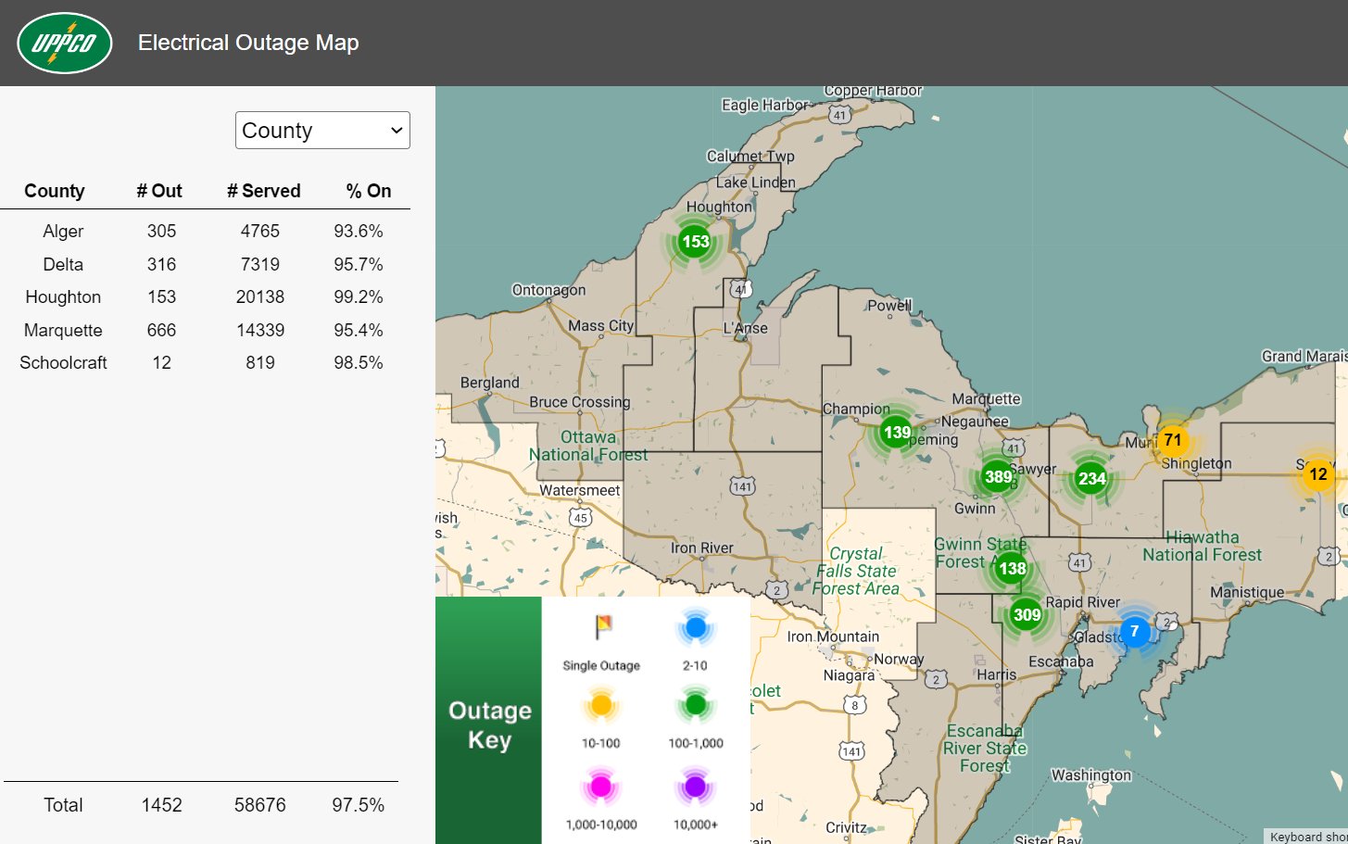Screen dimensions: 1348x844
Task: Click the yellow 12 outage marker
Action: (1317, 474)
